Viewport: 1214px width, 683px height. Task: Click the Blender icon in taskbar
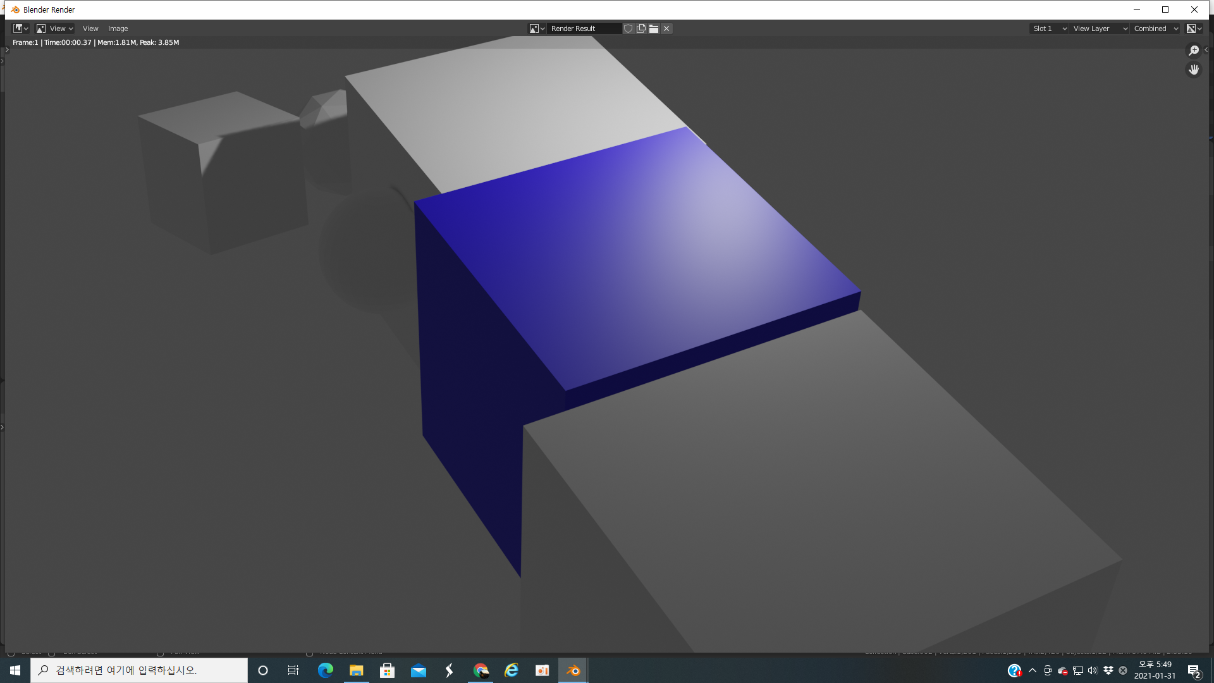[573, 670]
